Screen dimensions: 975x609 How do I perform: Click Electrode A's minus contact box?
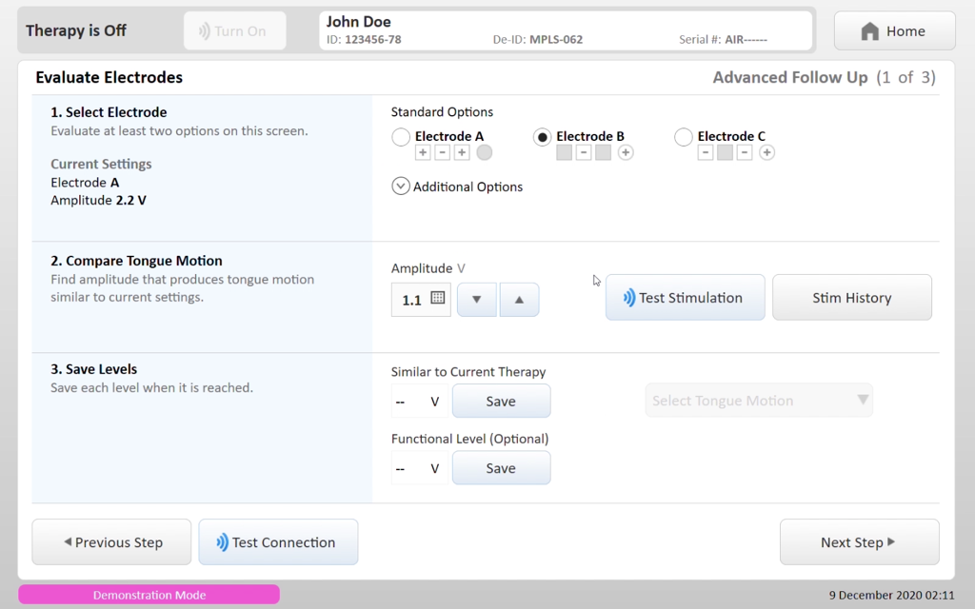click(442, 152)
